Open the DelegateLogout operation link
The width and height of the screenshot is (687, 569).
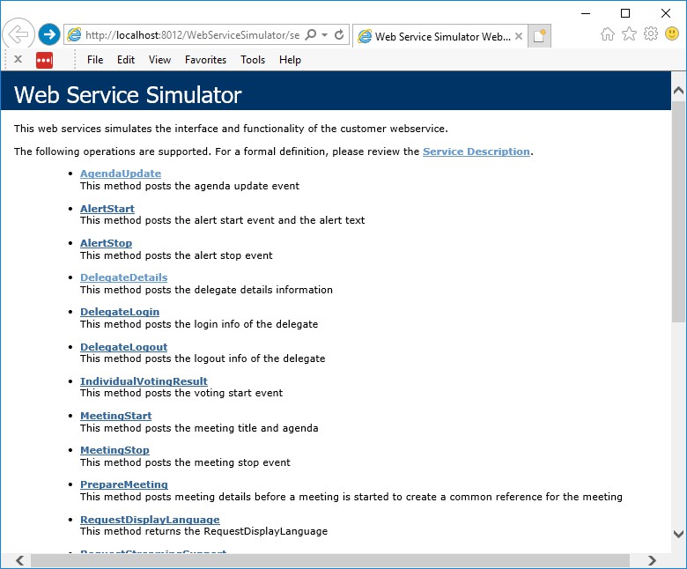[x=123, y=347]
